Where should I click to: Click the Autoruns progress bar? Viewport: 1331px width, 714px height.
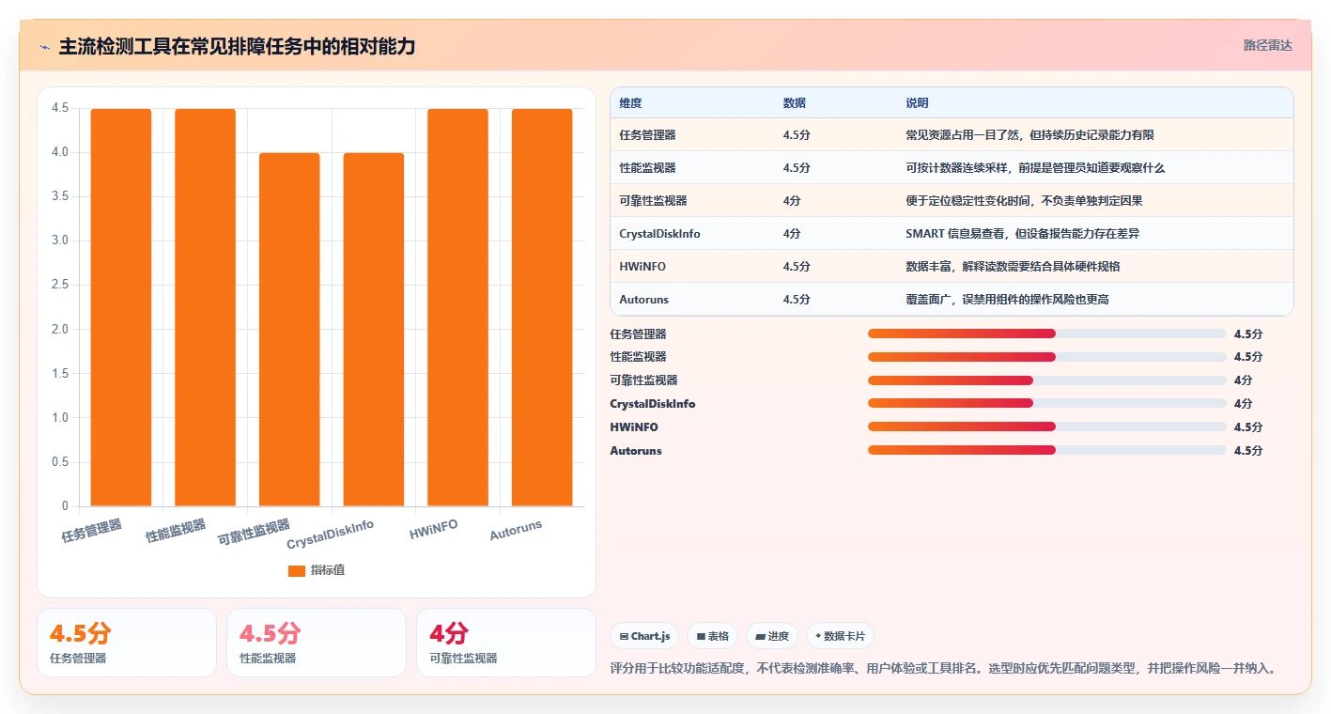click(x=1047, y=450)
